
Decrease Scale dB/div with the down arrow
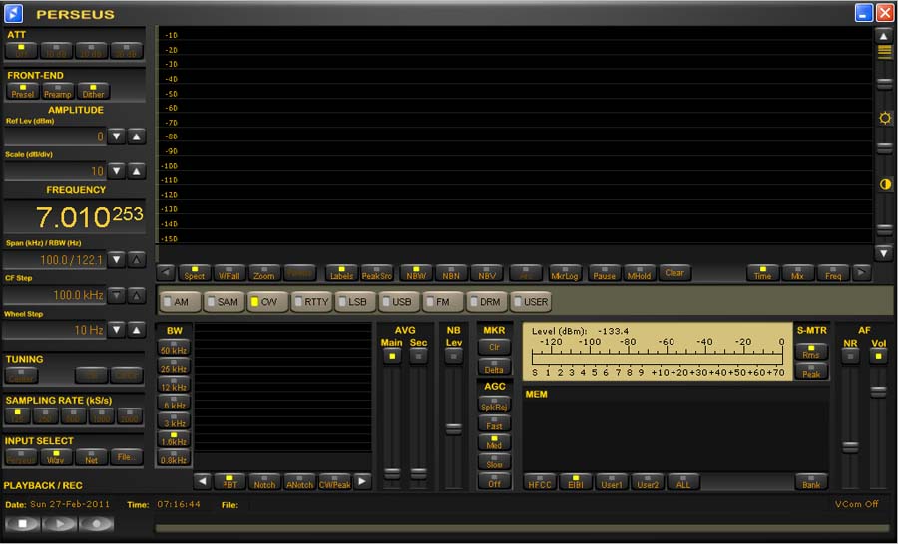tap(117, 171)
